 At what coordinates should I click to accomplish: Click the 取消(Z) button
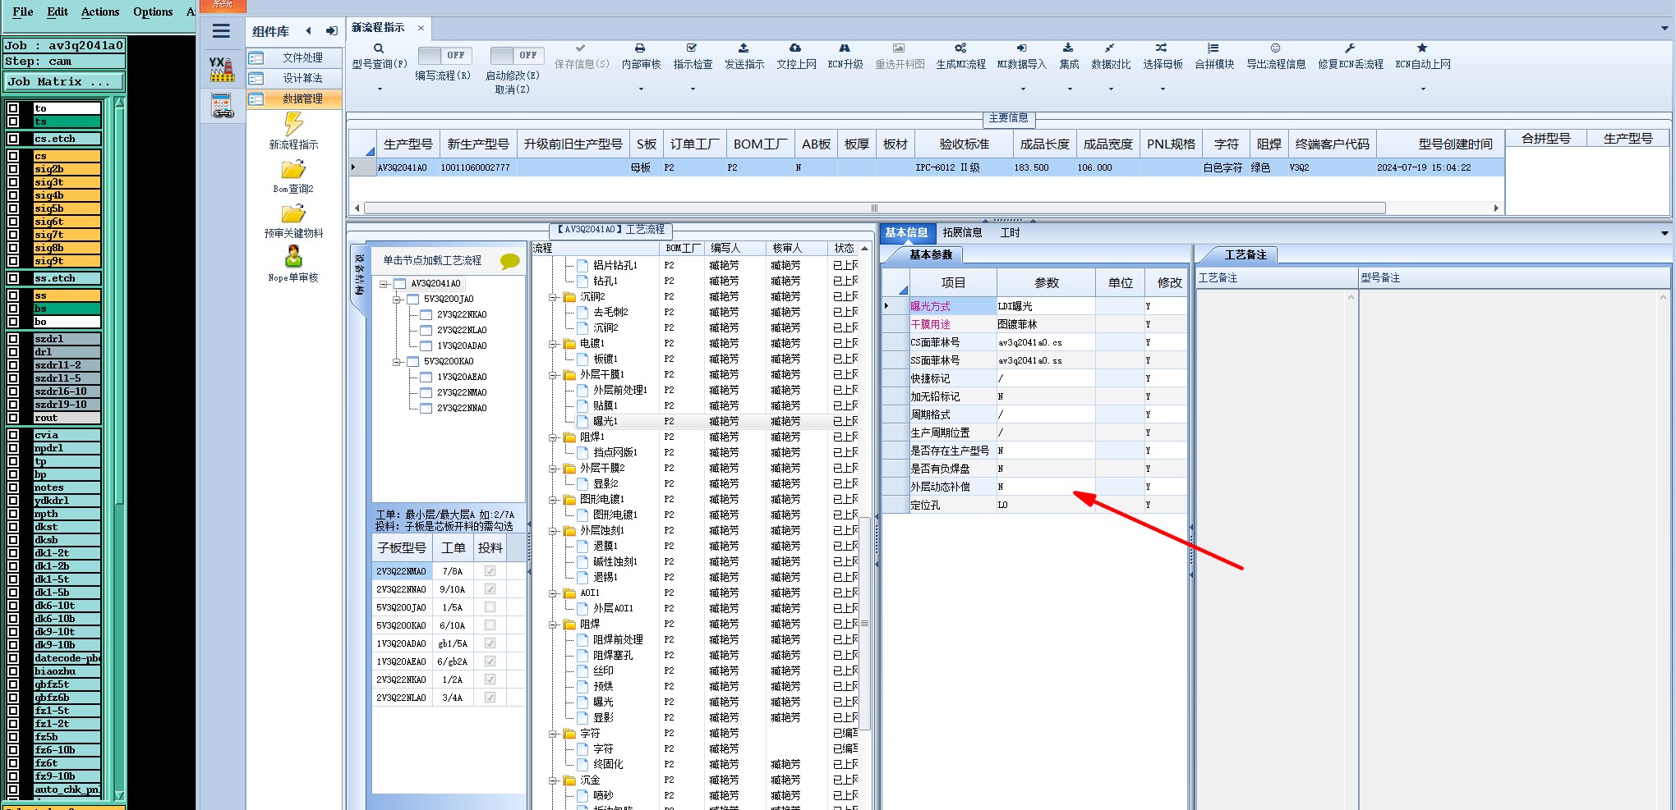coord(512,90)
